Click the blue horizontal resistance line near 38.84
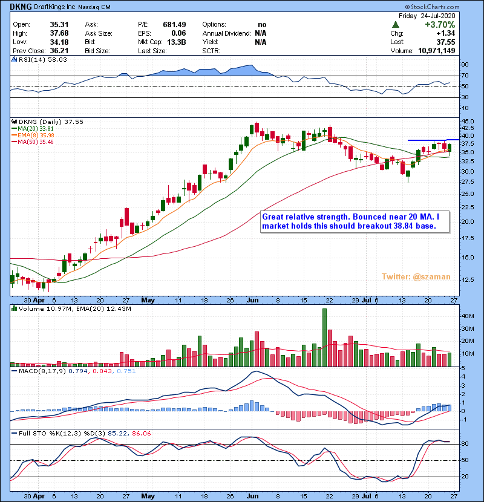This screenshot has width=484, height=502. (x=433, y=140)
